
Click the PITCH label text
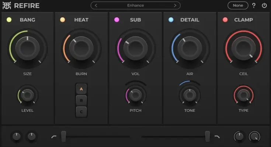pyautogui.click(x=136, y=111)
